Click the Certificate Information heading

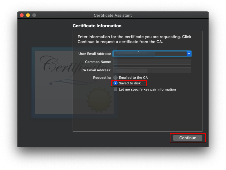coord(97,26)
